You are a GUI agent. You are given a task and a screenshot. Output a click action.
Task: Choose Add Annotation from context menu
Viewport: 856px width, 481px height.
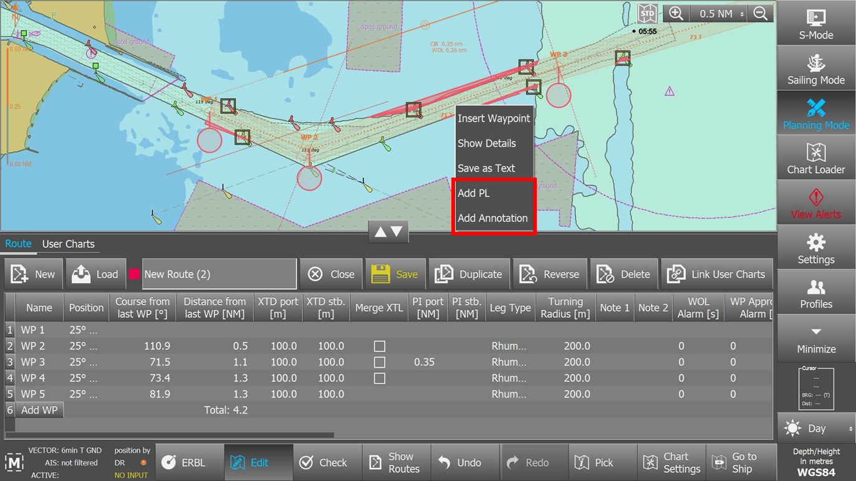[x=493, y=218]
